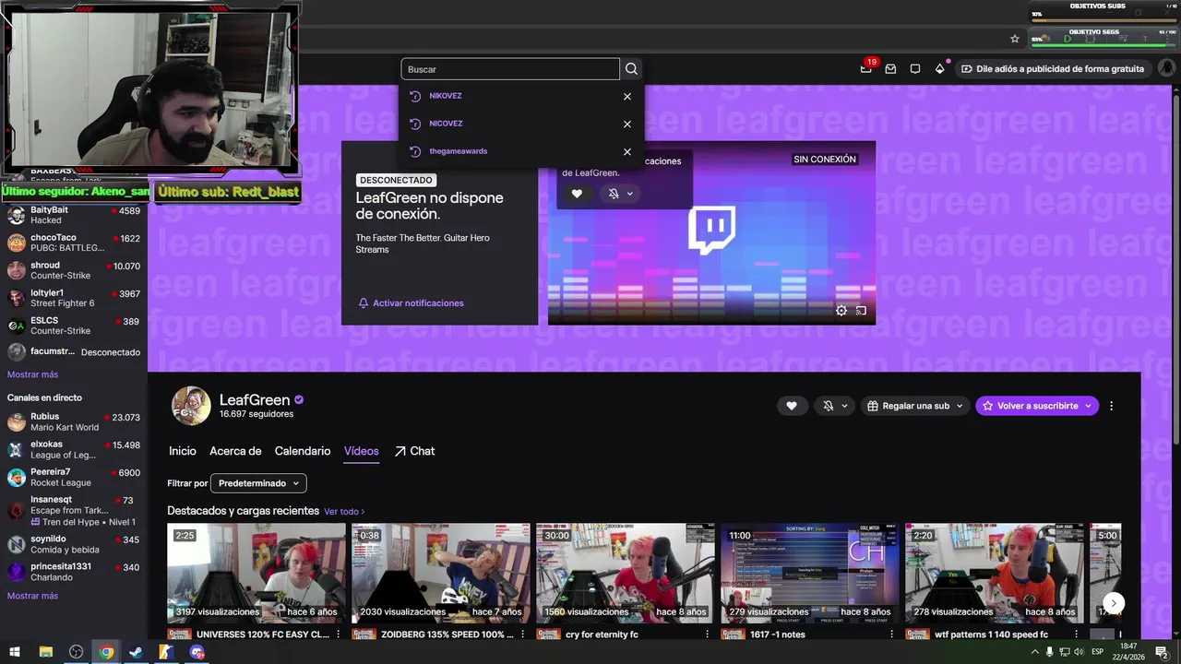Viewport: 1181px width, 664px height.
Task: Open Rubius channel in sidebar
Action: coord(74,421)
